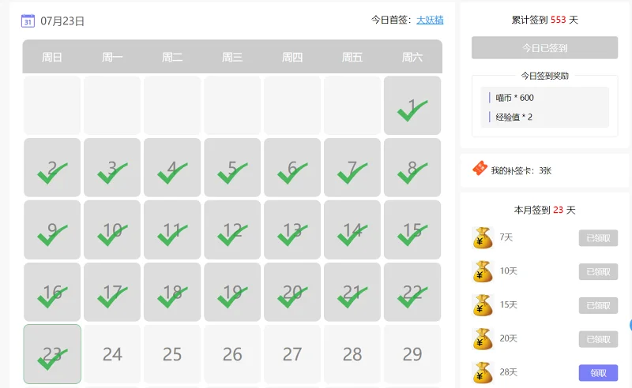This screenshot has height=388, width=632.
Task: Select today's highlighted day 23 cell
Action: click(x=52, y=354)
